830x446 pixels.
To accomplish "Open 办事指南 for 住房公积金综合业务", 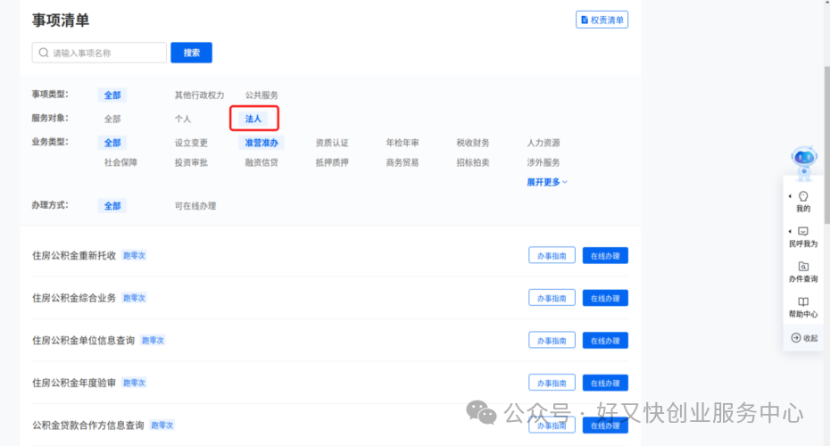I will pyautogui.click(x=552, y=298).
